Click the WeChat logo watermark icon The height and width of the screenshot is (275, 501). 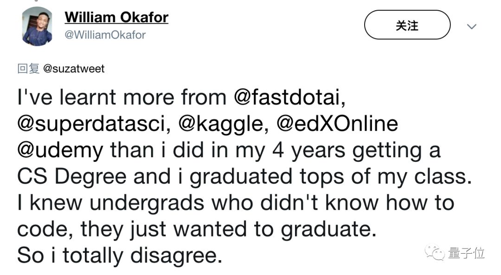point(435,253)
